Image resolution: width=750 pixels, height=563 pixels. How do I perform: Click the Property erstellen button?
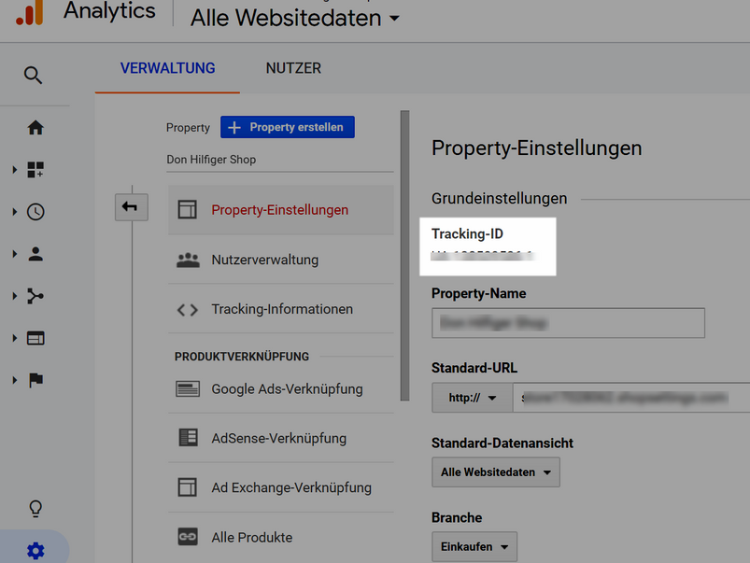click(288, 127)
